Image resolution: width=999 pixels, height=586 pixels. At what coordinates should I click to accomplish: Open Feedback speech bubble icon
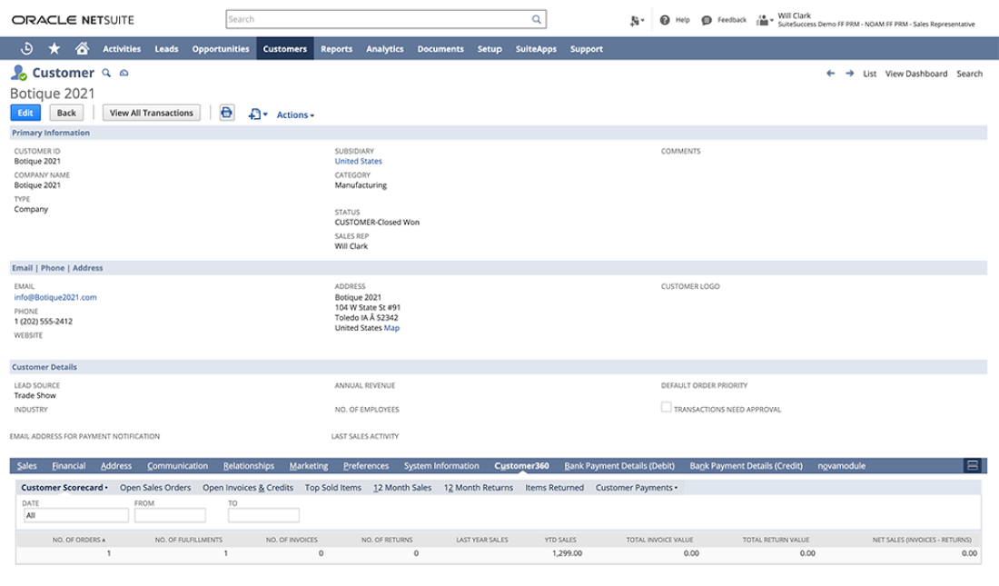tap(707, 19)
